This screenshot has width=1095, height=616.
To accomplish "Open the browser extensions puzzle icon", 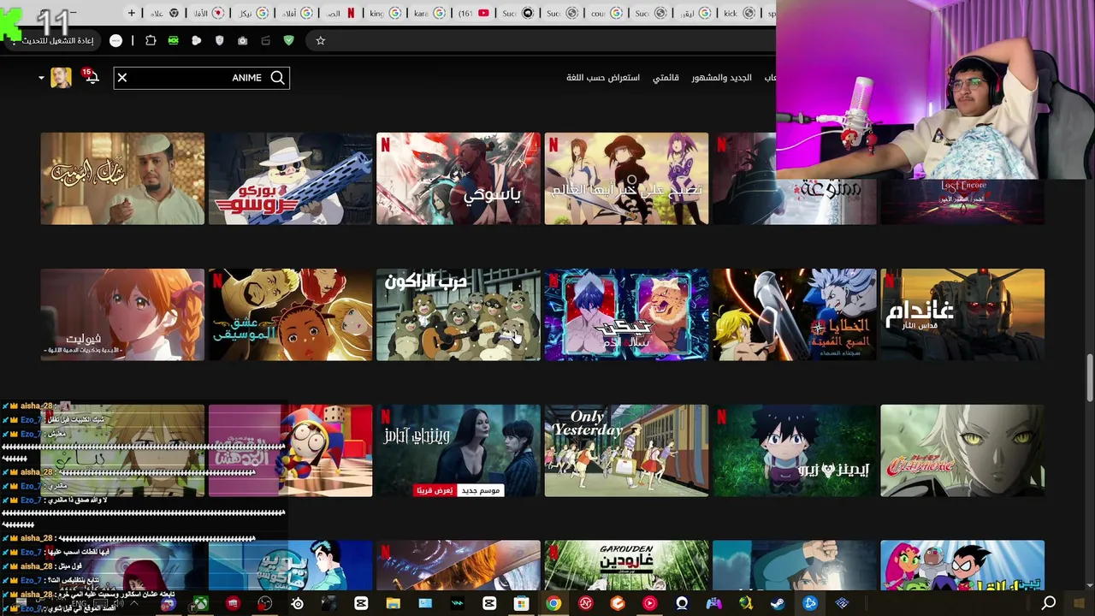I will (151, 40).
